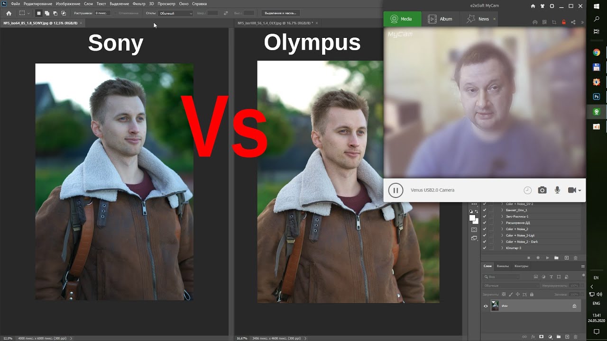The width and height of the screenshot is (607, 341).
Task: Create a new action set folder
Action: pyautogui.click(x=557, y=258)
